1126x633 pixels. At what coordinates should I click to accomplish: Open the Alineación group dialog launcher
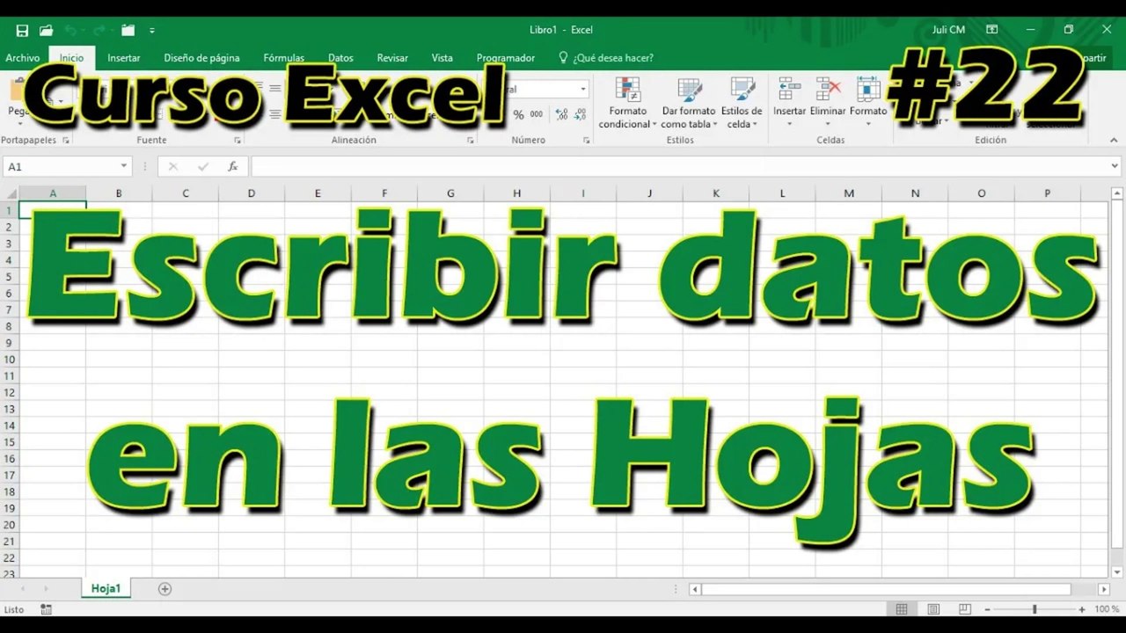[471, 141]
